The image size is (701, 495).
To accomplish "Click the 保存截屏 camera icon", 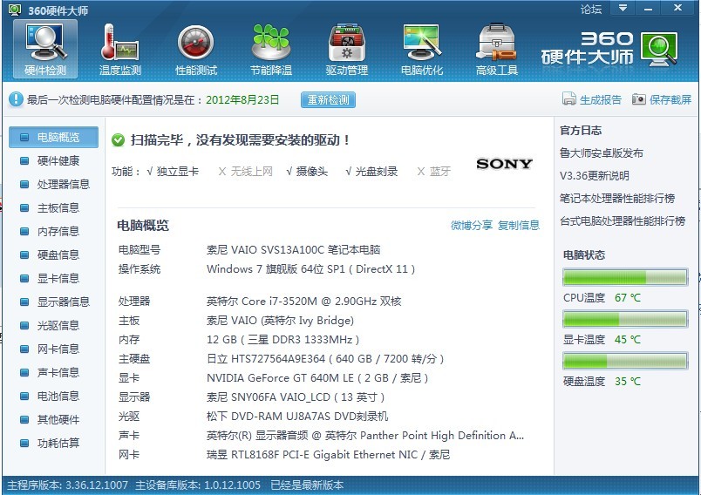I will pos(639,98).
